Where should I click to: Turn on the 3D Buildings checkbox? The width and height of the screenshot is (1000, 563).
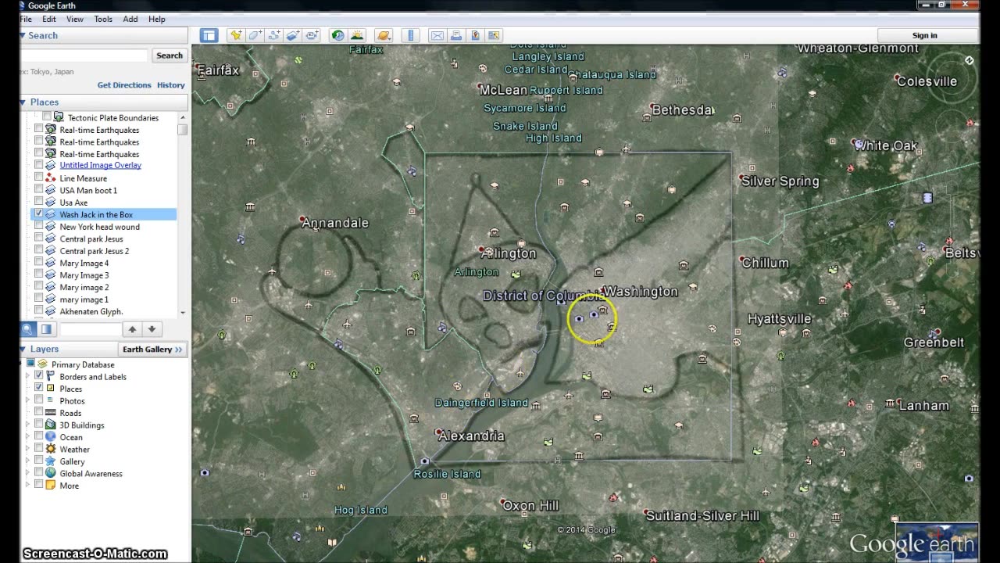pyautogui.click(x=38, y=425)
